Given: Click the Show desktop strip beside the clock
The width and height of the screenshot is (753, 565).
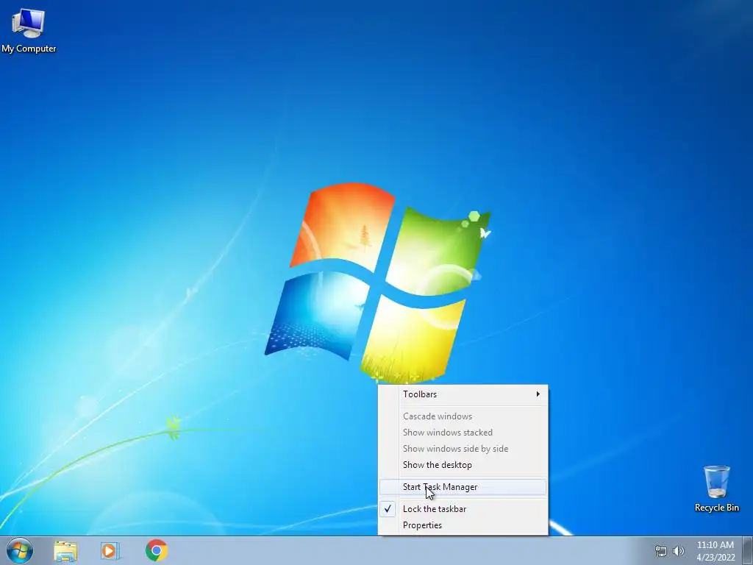Looking at the screenshot, I should (748, 550).
